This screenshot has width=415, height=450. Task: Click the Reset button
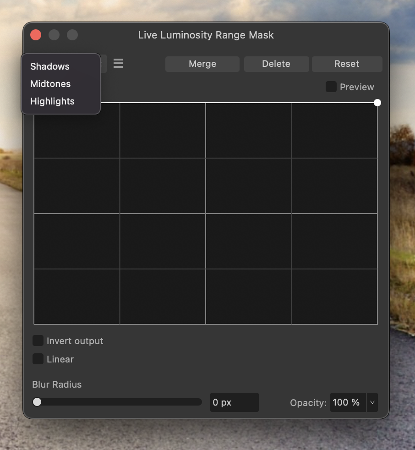tap(347, 64)
